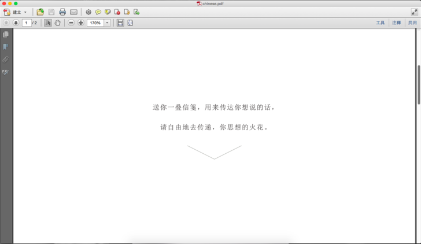Expand the read mode toolbar toggle at top right
The image size is (421, 244).
click(x=414, y=12)
